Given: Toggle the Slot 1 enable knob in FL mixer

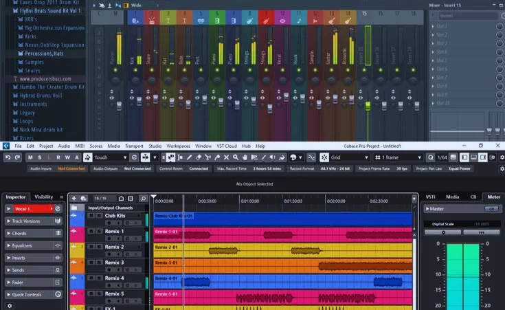Looking at the screenshot, I should tap(500, 26).
